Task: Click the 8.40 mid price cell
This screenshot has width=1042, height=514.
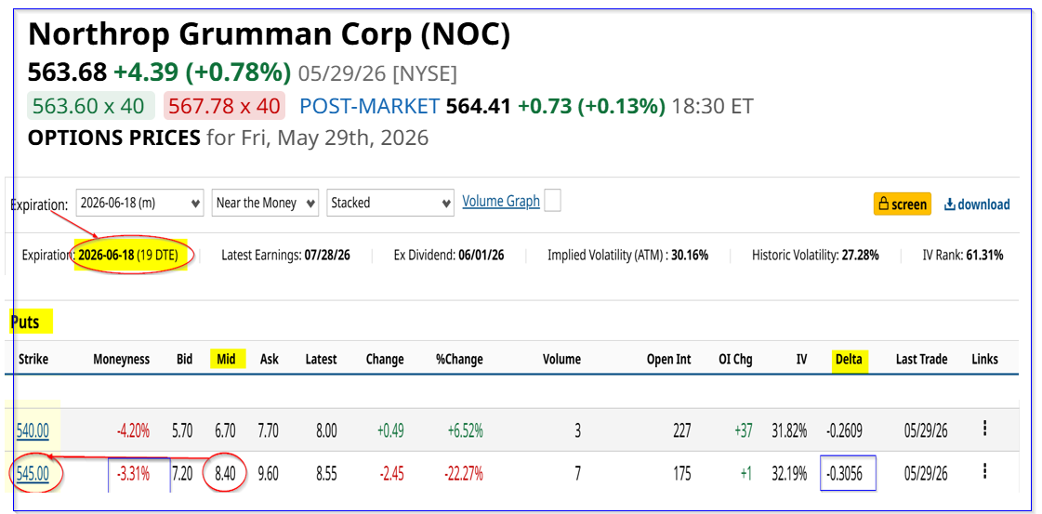Action: (226, 474)
